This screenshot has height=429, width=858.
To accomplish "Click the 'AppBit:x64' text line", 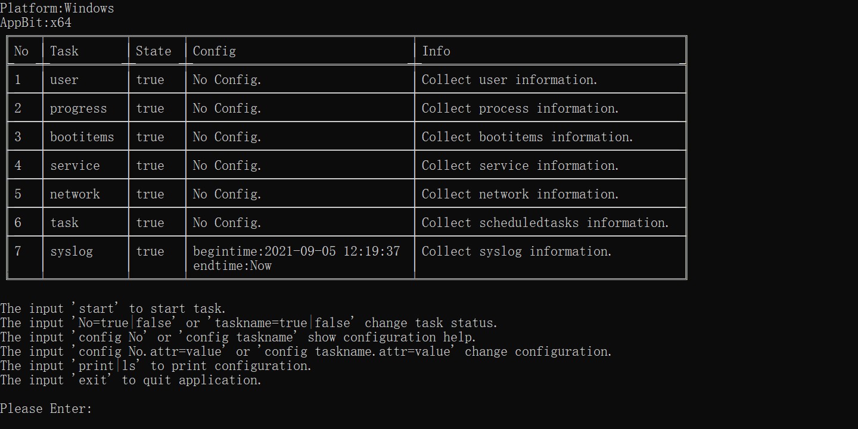I will [x=36, y=23].
